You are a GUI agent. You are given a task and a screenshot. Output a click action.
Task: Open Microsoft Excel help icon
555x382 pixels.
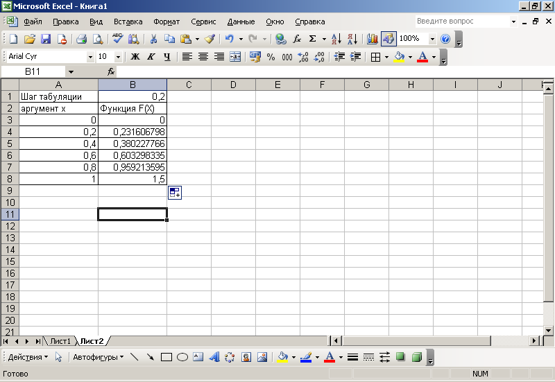445,39
